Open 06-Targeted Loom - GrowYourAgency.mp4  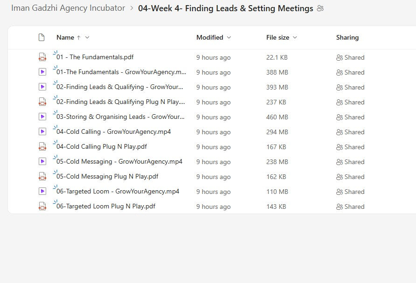118,192
